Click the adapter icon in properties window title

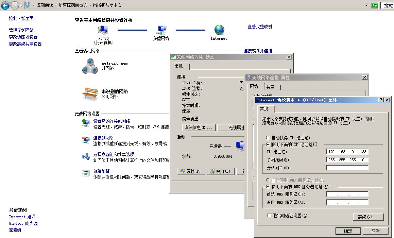249,78
